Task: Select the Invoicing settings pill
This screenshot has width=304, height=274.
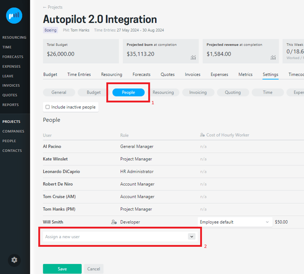Action: (198, 92)
